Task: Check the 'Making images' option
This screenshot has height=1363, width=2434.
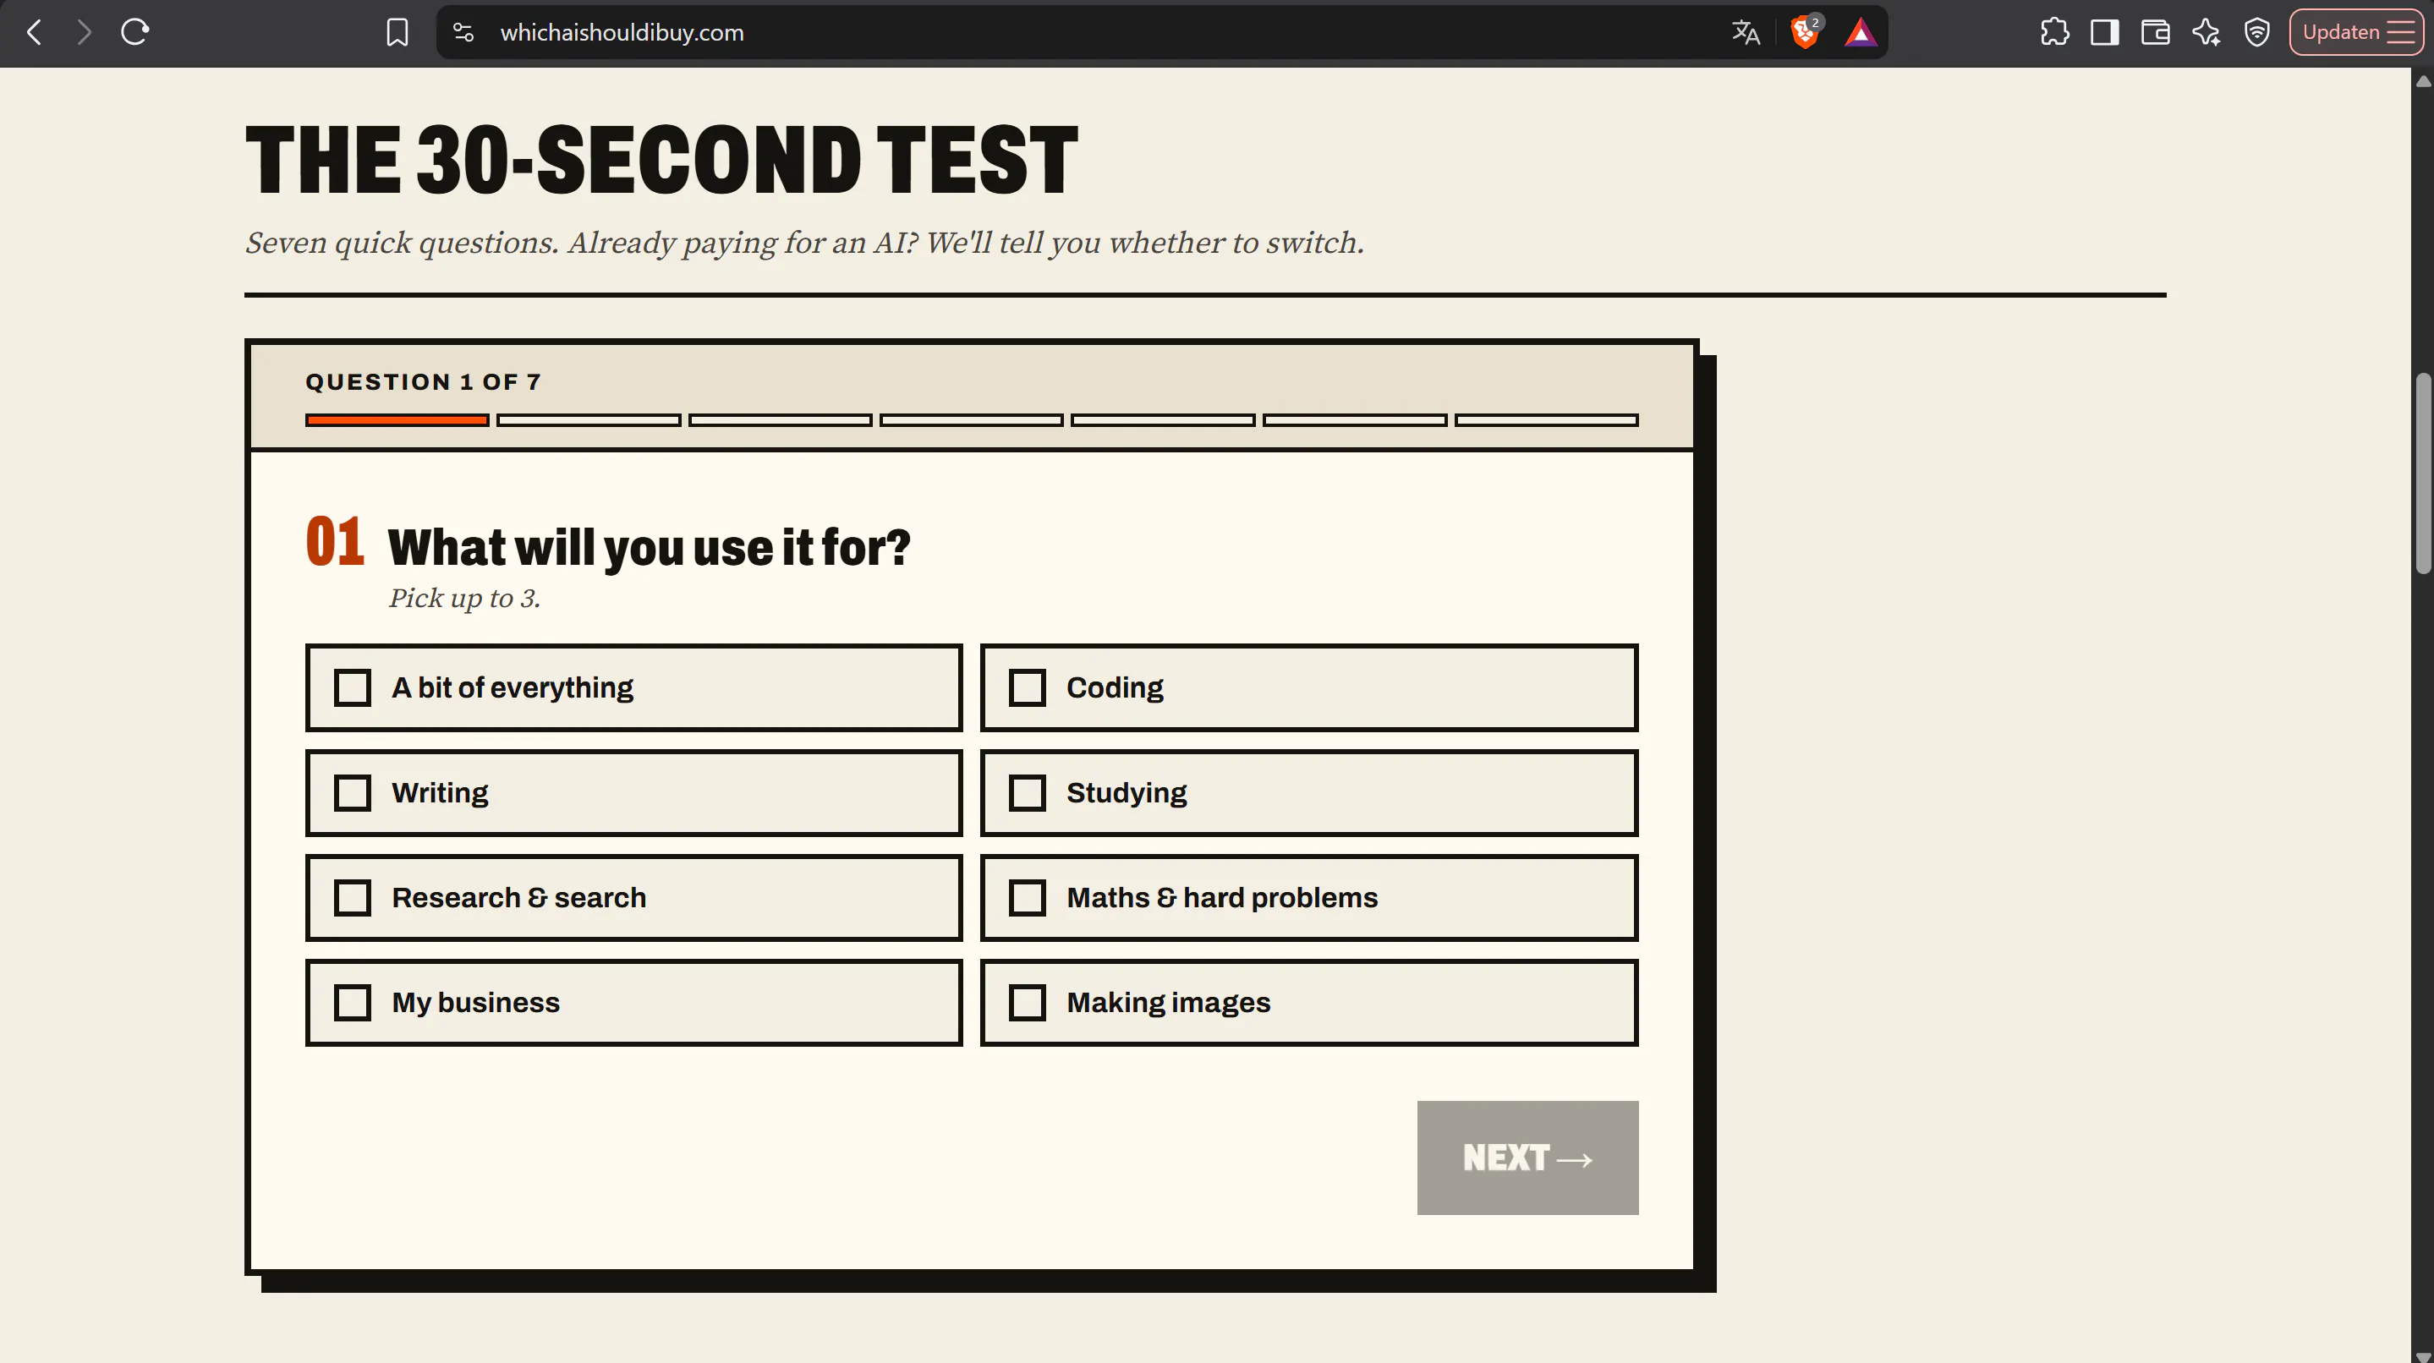Action: [x=1308, y=1002]
